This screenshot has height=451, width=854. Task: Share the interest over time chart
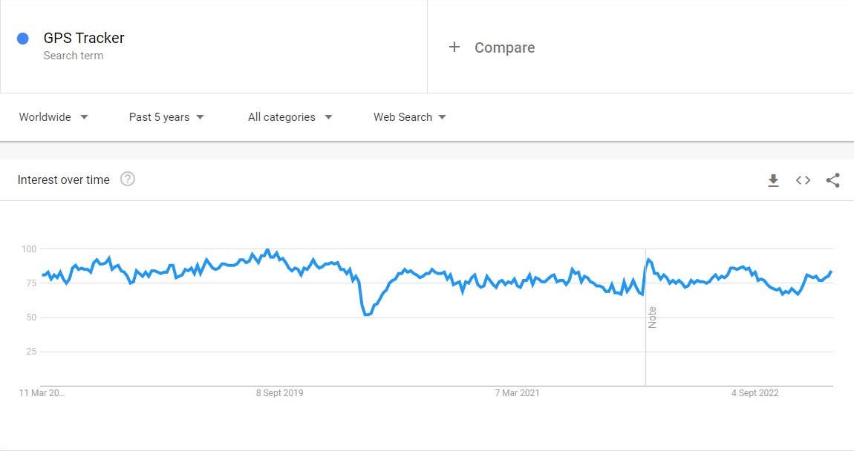tap(832, 180)
